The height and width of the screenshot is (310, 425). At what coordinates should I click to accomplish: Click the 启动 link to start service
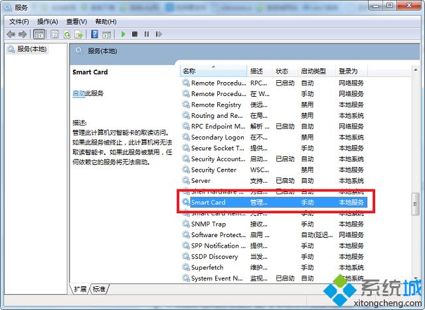(79, 93)
